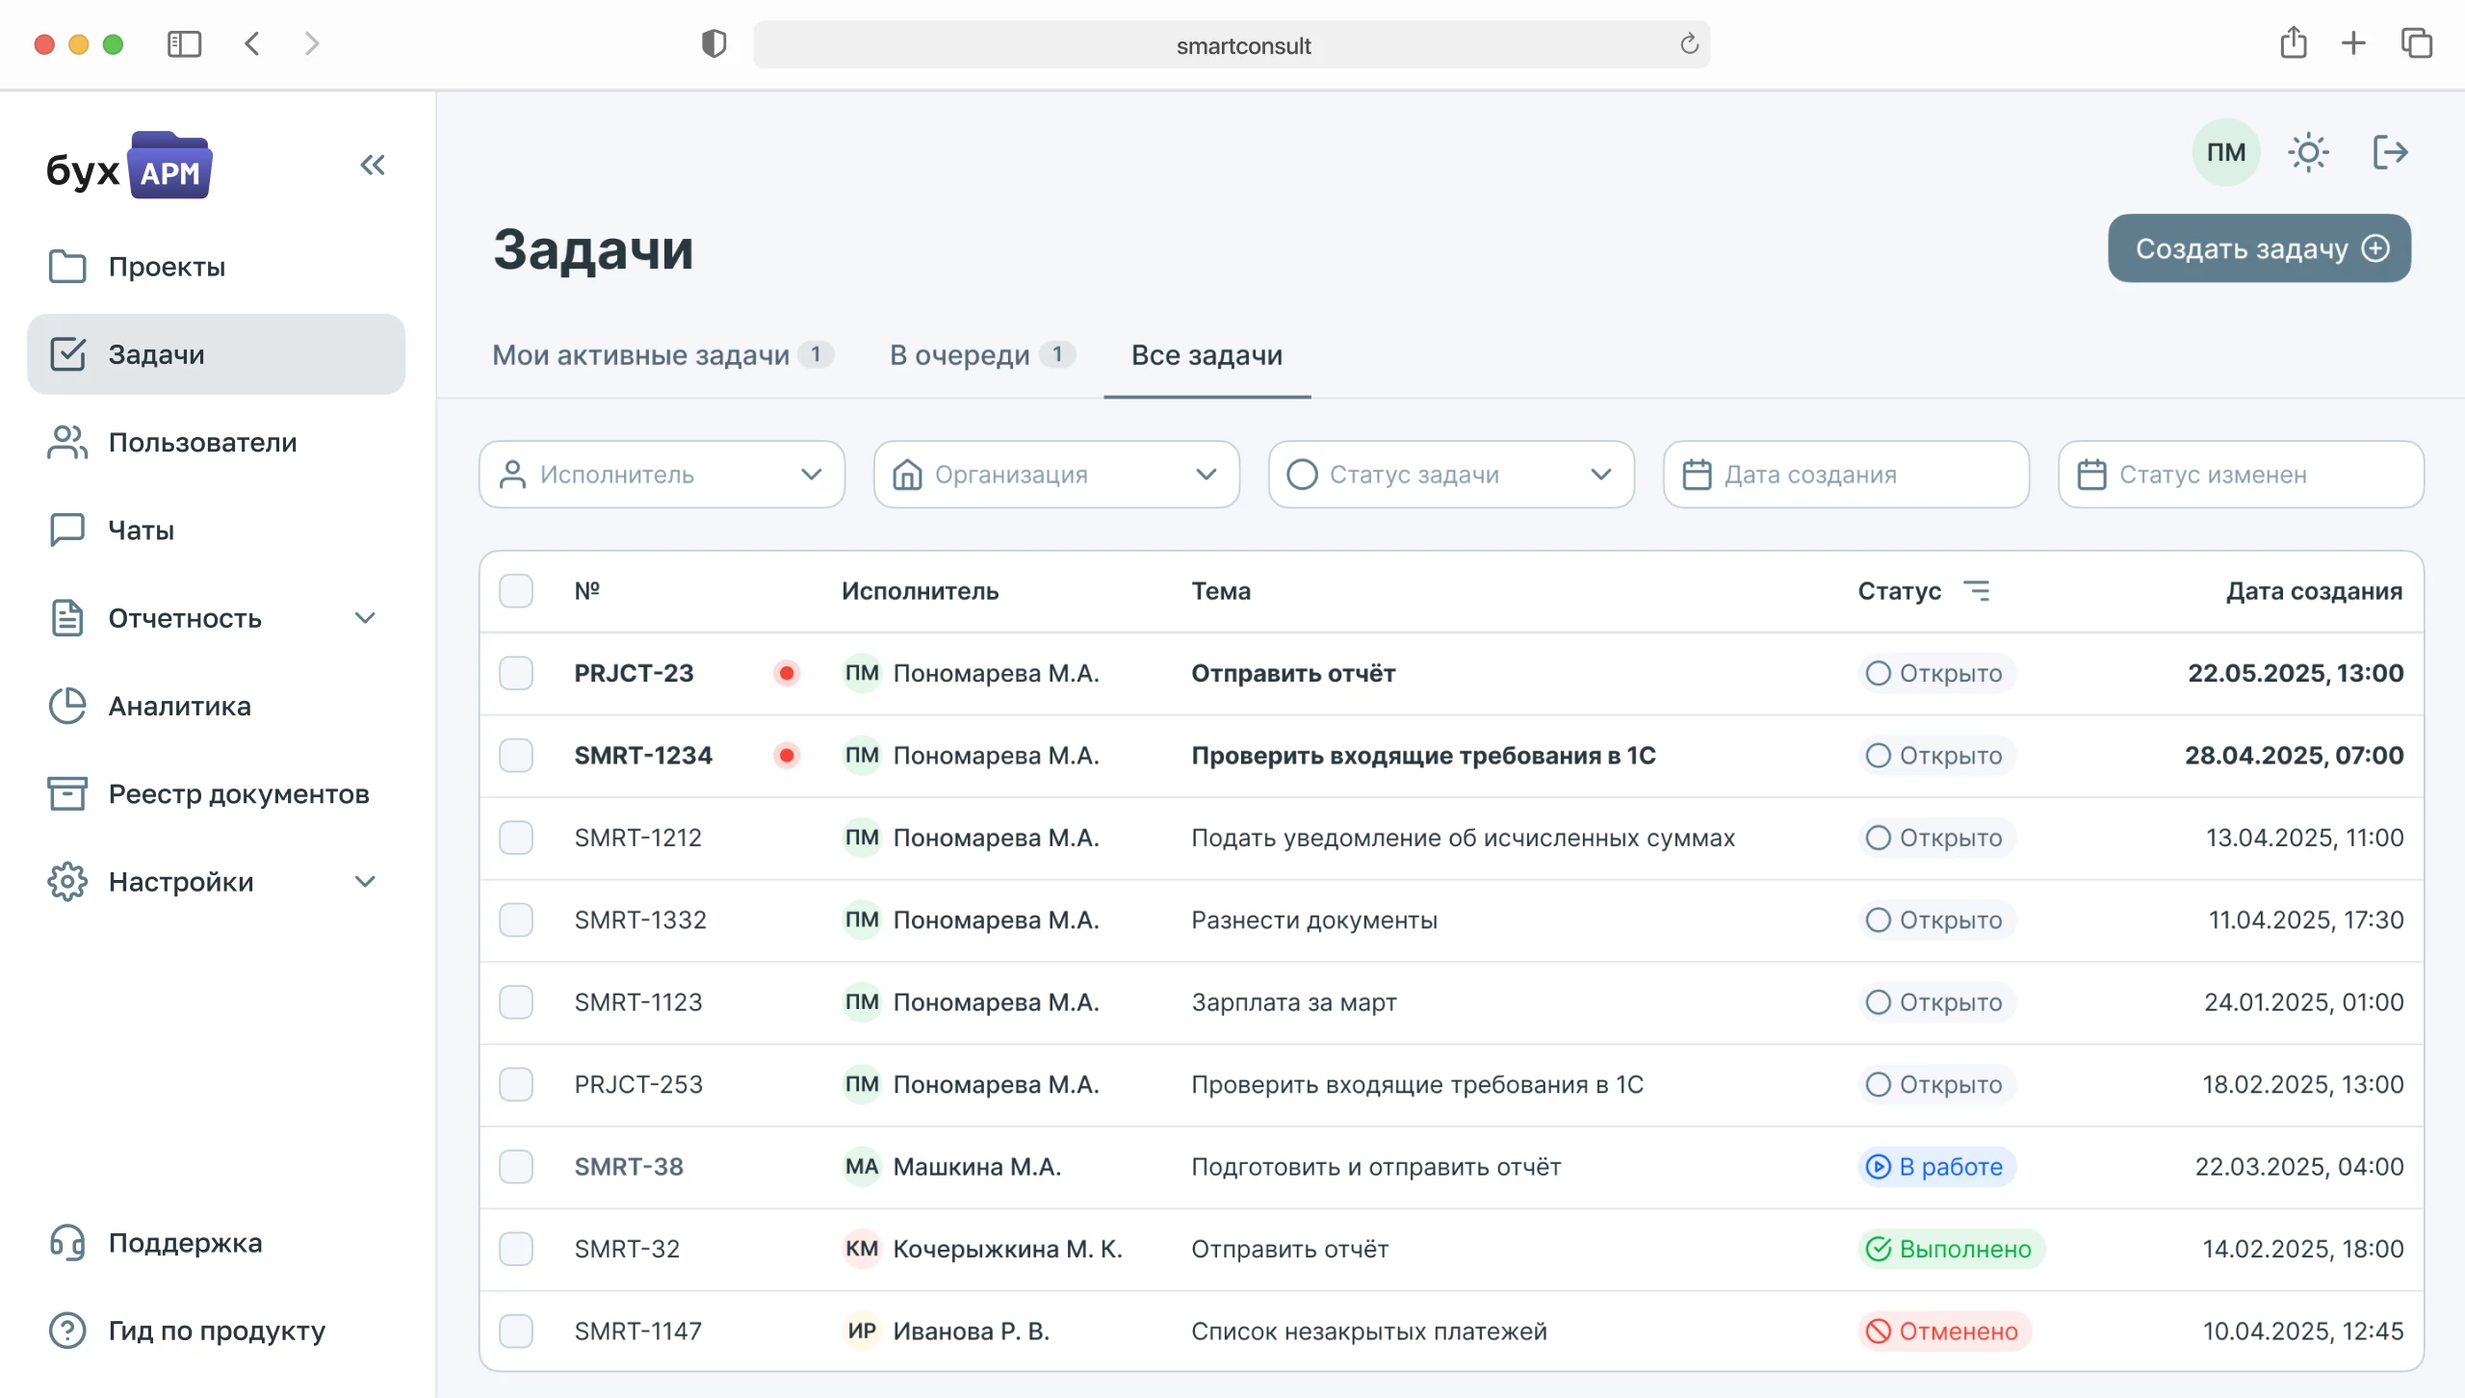
Task: Open Задачи in the sidebar
Action: (216, 354)
